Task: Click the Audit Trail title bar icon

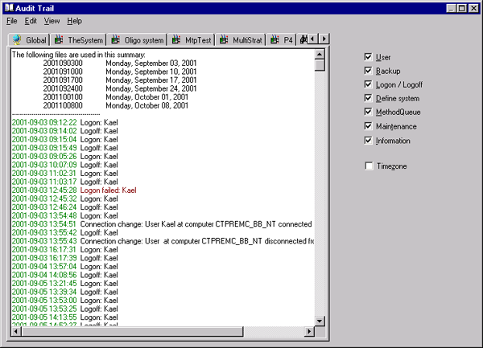Action: pos(7,7)
